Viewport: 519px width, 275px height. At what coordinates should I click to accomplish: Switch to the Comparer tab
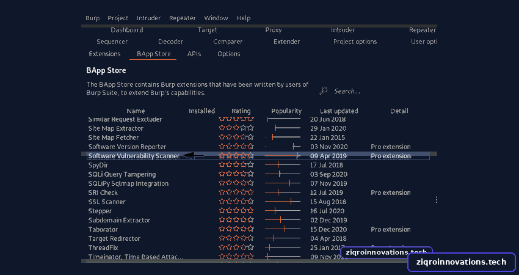[x=228, y=42]
